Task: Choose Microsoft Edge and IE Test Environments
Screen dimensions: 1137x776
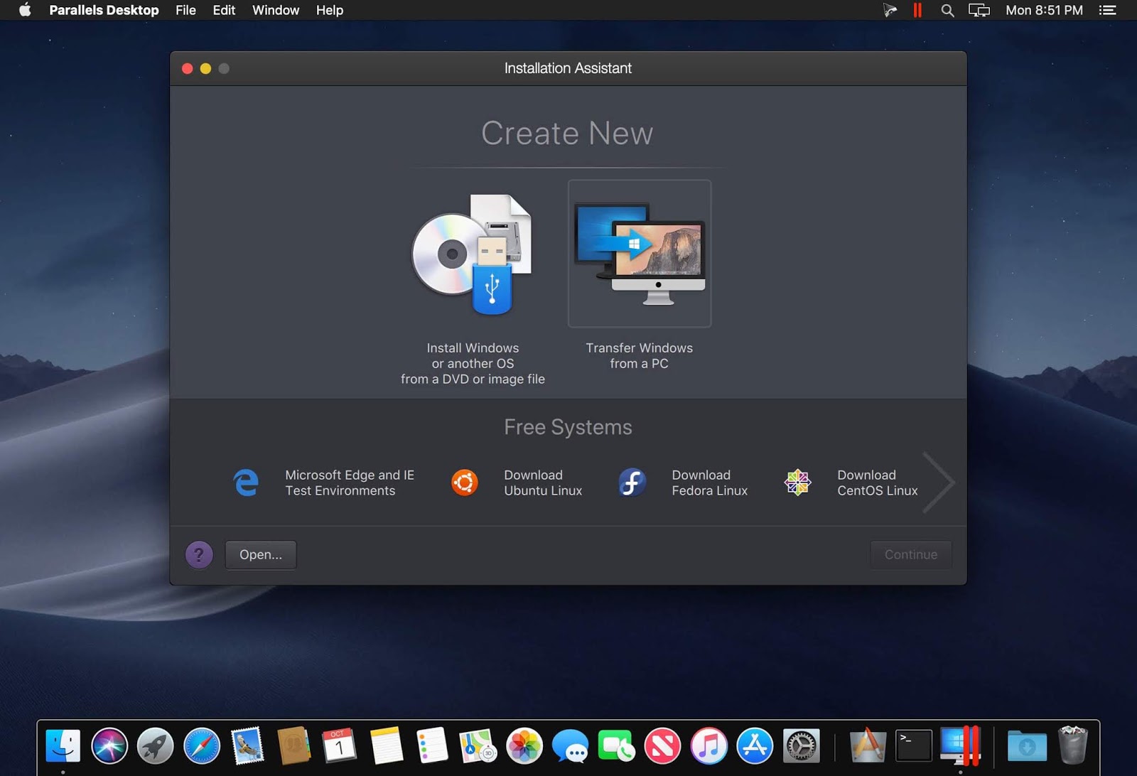Action: coord(323,483)
